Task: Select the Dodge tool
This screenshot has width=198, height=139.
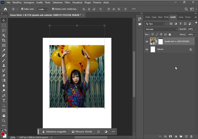Action: tap(4, 90)
